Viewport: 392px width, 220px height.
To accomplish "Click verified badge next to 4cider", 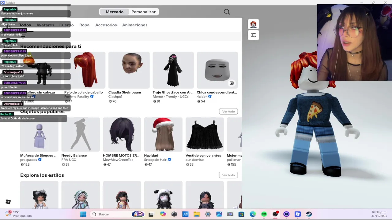I will pyautogui.click(x=210, y=97).
